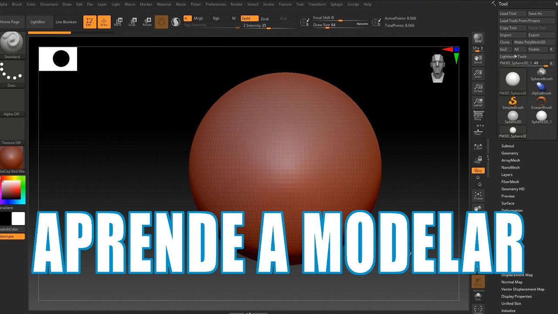Screen dimensions: 558x314
Task: Select the Sphere3D tool
Action: 513,118
